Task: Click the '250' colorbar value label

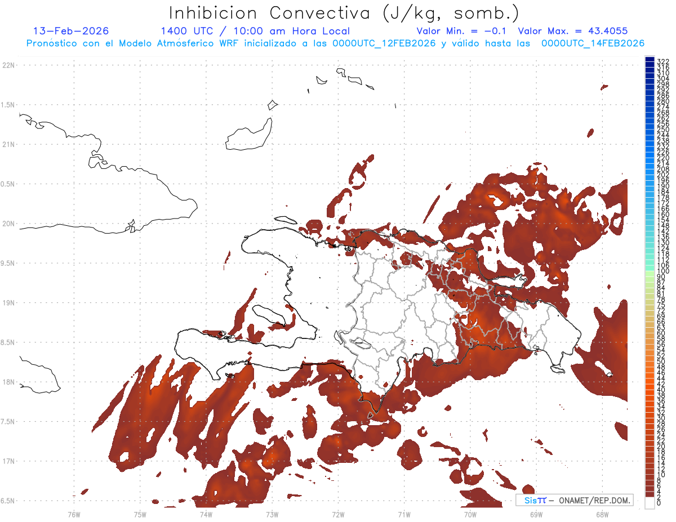Action: pyautogui.click(x=662, y=130)
